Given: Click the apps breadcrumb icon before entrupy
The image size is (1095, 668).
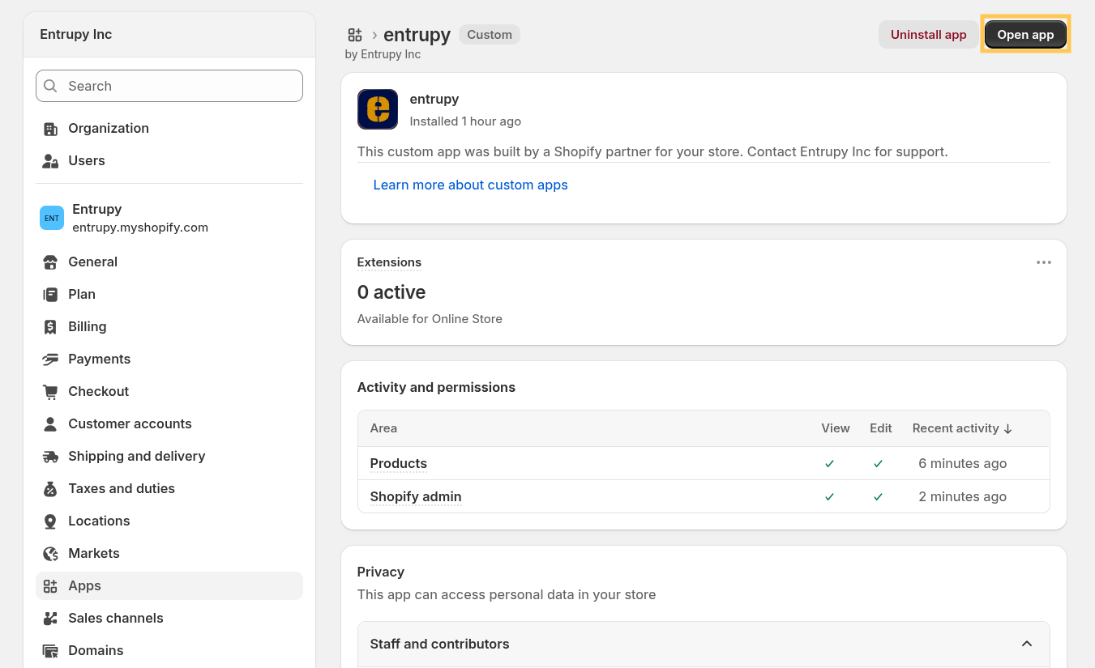Looking at the screenshot, I should tap(355, 35).
